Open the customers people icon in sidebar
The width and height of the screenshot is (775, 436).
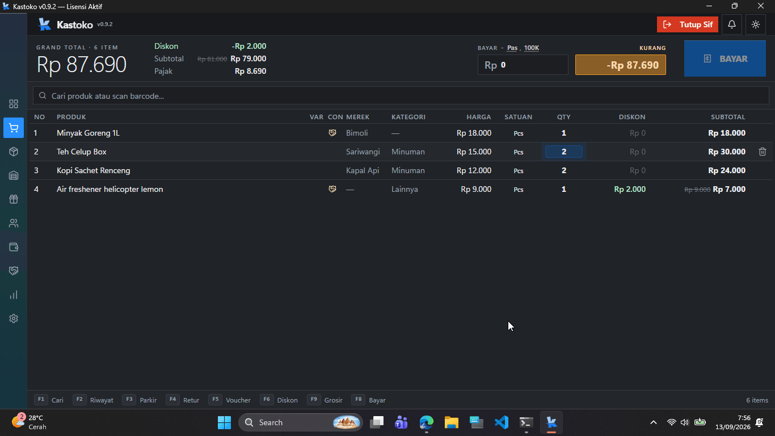click(x=14, y=223)
